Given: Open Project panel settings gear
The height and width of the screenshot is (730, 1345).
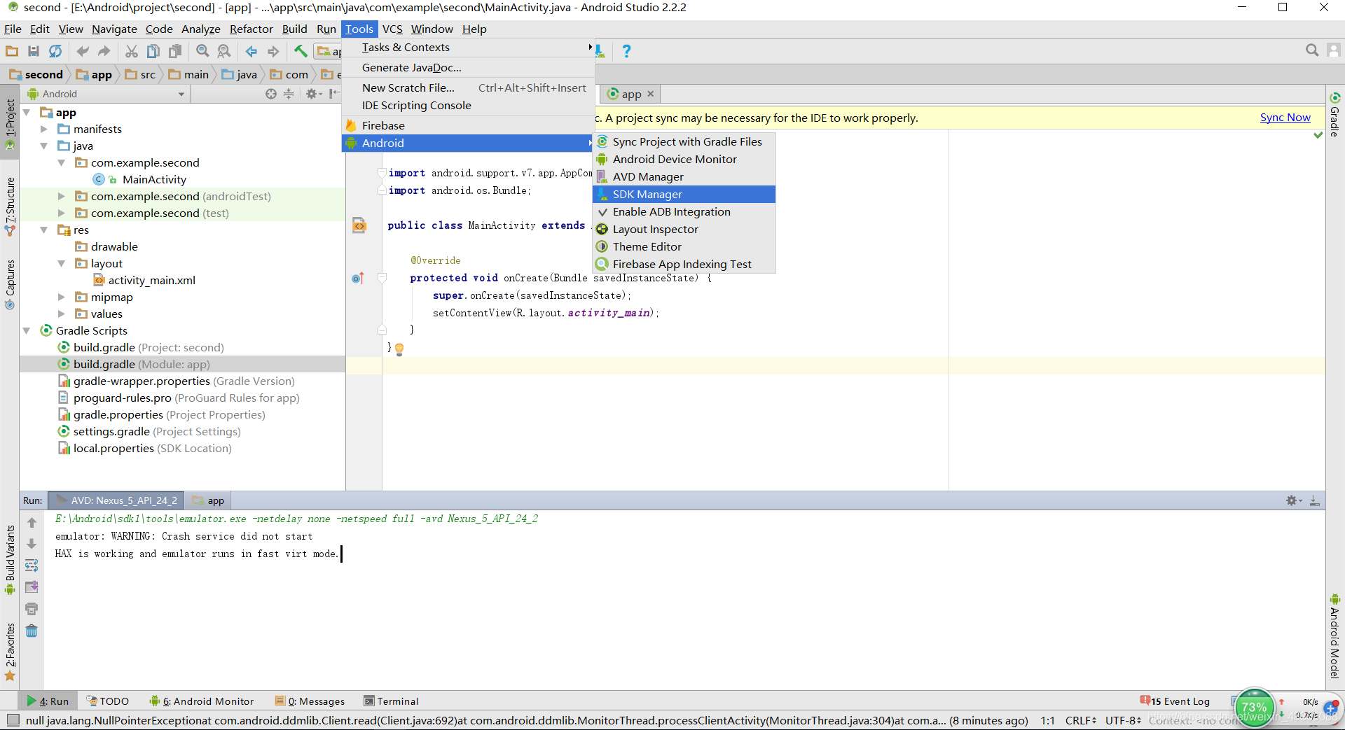Looking at the screenshot, I should tap(313, 94).
